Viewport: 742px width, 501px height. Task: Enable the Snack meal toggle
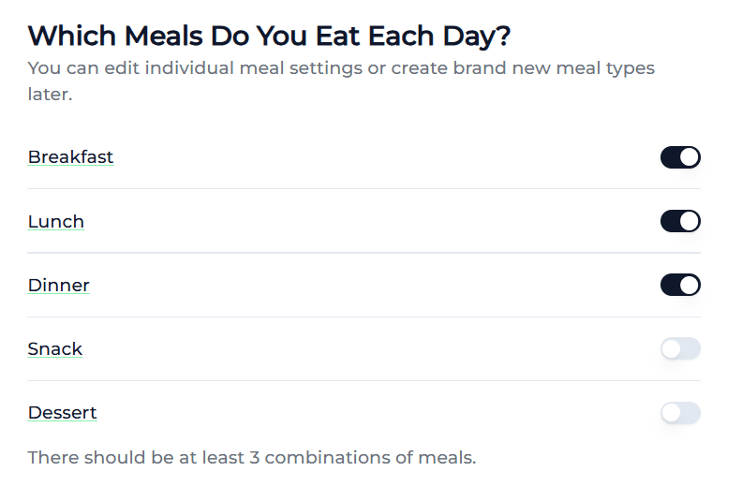point(680,349)
